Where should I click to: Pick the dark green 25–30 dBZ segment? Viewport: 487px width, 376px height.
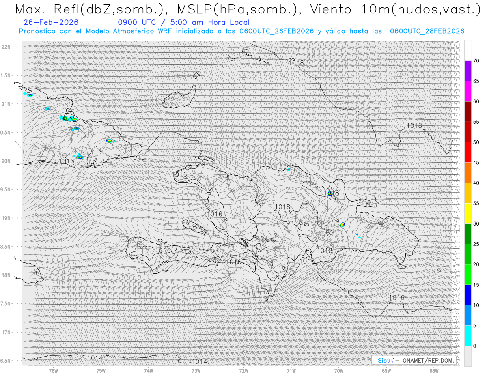coord(468,234)
